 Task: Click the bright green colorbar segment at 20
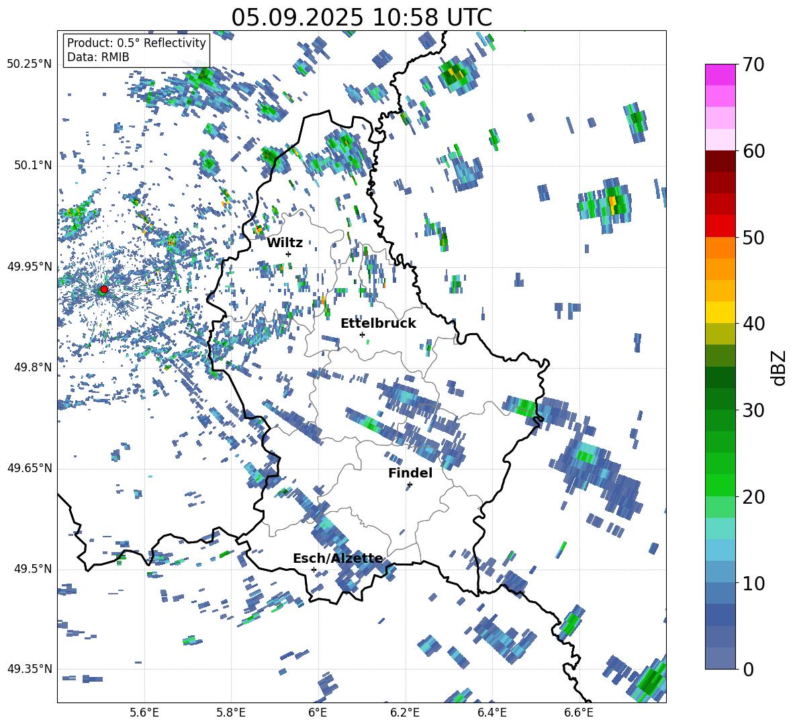pyautogui.click(x=720, y=485)
